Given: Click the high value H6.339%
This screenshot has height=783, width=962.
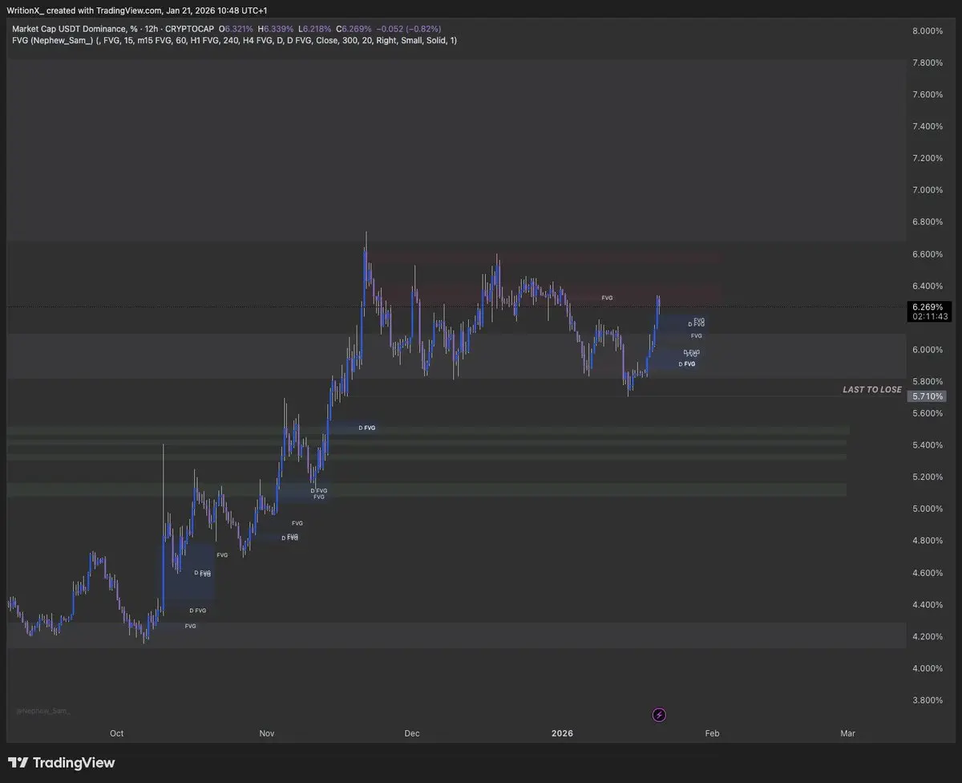Looking at the screenshot, I should pyautogui.click(x=277, y=28).
